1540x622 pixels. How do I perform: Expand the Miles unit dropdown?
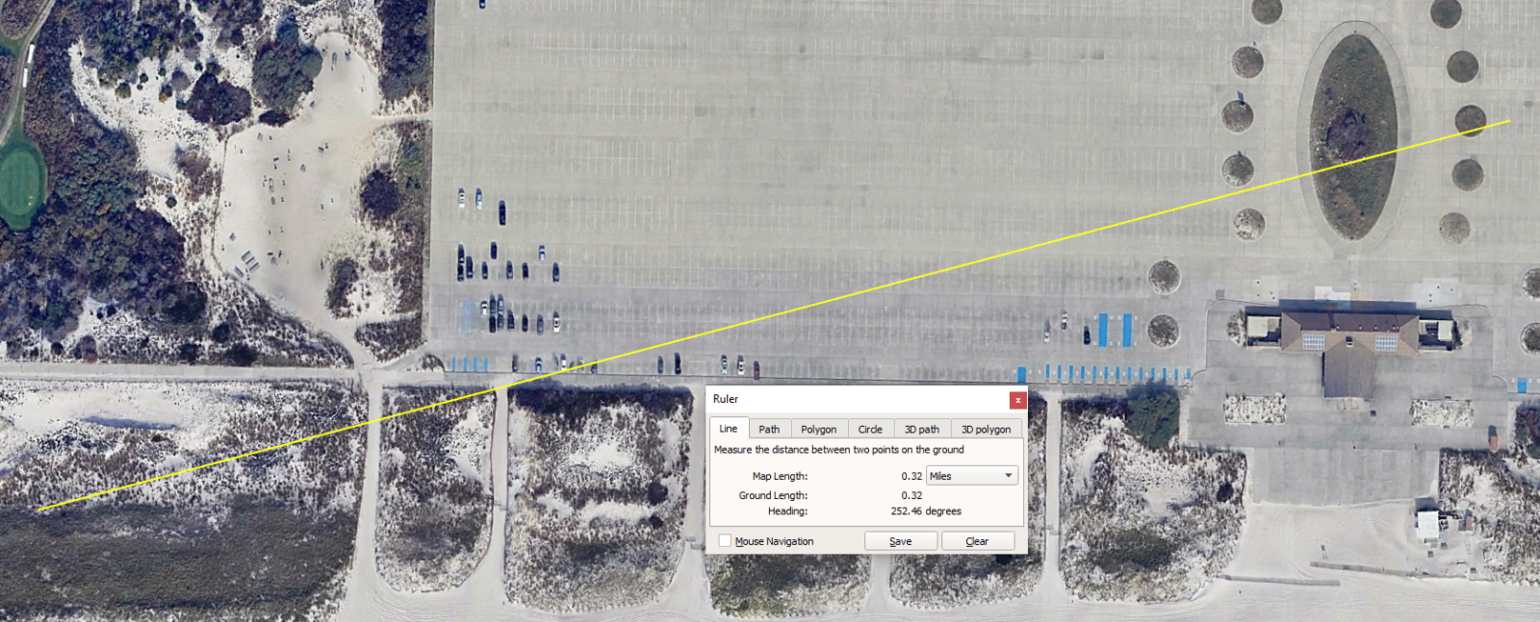(971, 476)
